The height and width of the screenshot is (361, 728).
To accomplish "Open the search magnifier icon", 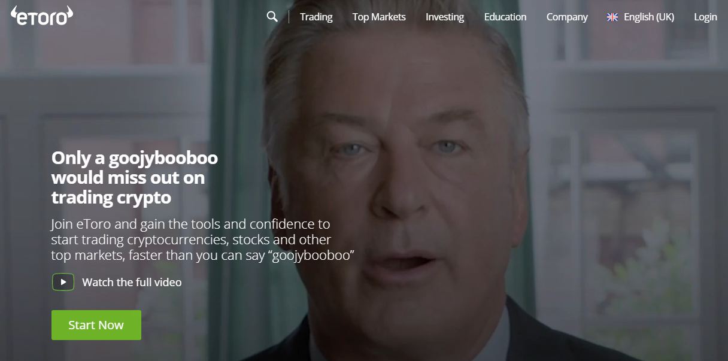I will [272, 17].
